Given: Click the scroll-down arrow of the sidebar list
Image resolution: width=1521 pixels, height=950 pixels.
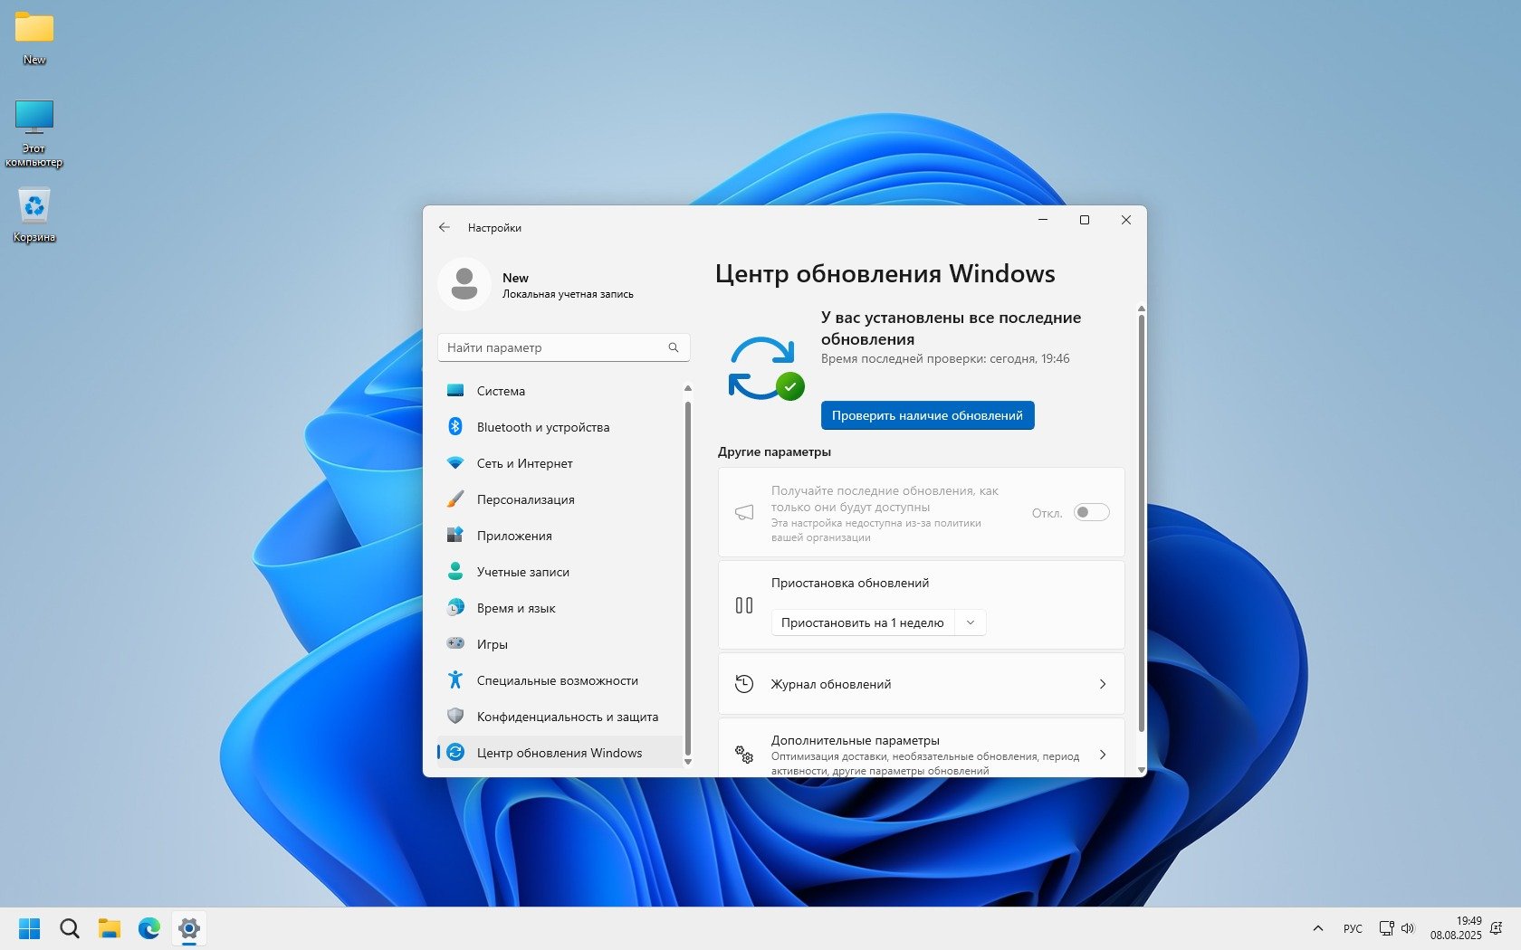Looking at the screenshot, I should (688, 762).
